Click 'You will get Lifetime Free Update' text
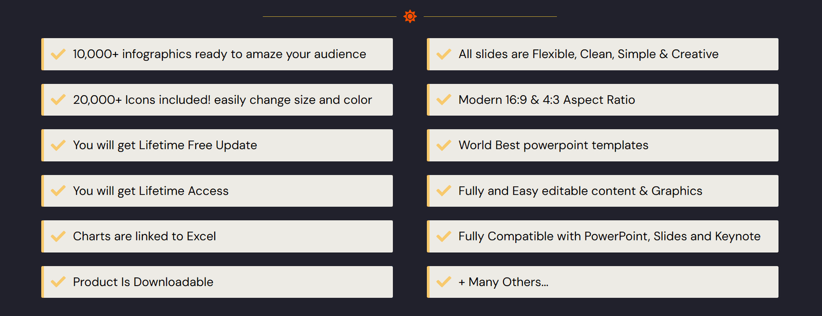The width and height of the screenshot is (822, 316). (165, 145)
